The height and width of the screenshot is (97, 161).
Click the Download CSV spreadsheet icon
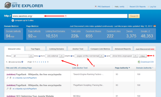[x=139, y=62]
